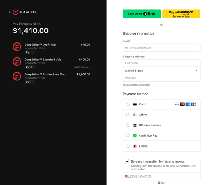Open the United States country dropdown
The width and height of the screenshot is (217, 185).
[x=161, y=70]
